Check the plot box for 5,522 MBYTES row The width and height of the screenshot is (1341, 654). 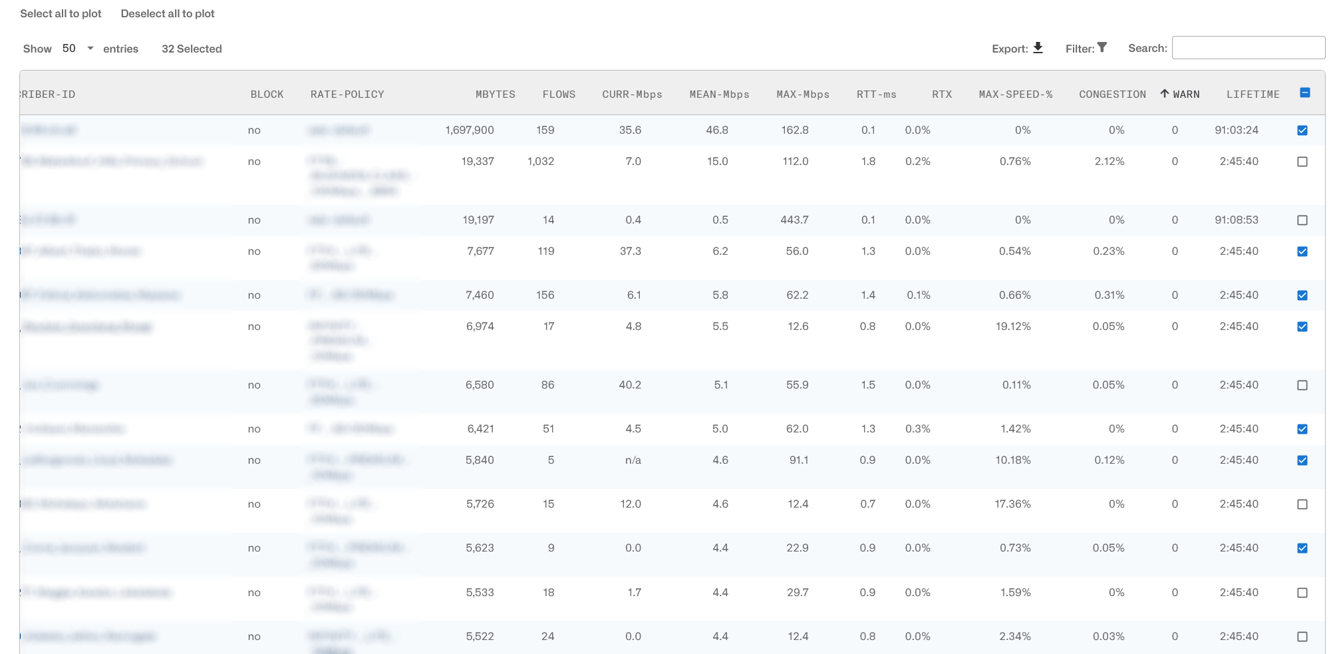click(1302, 637)
